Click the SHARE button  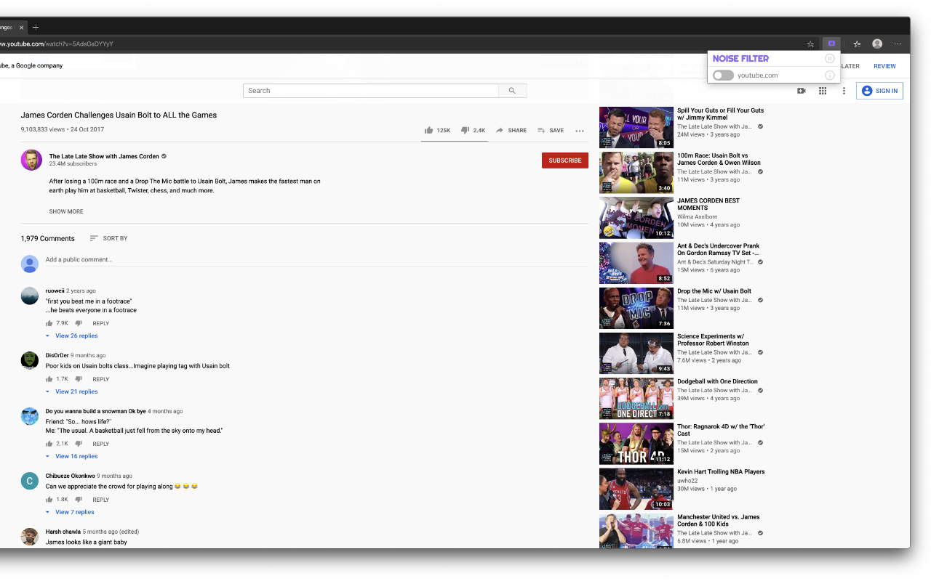click(x=511, y=131)
